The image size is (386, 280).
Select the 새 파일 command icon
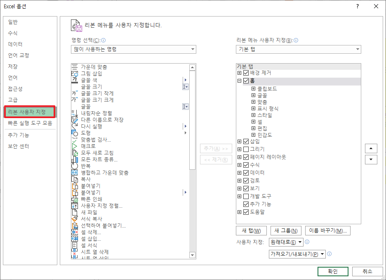coord(75,212)
